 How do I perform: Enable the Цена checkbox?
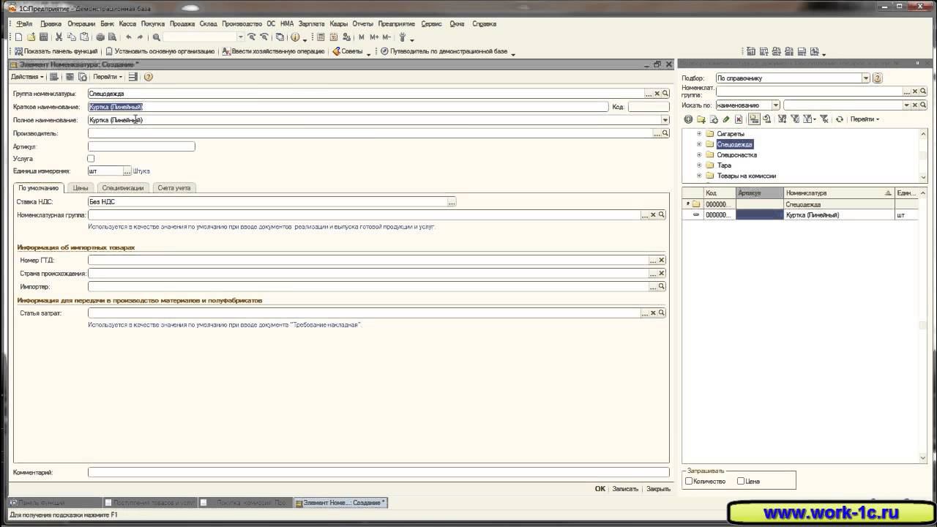click(741, 481)
